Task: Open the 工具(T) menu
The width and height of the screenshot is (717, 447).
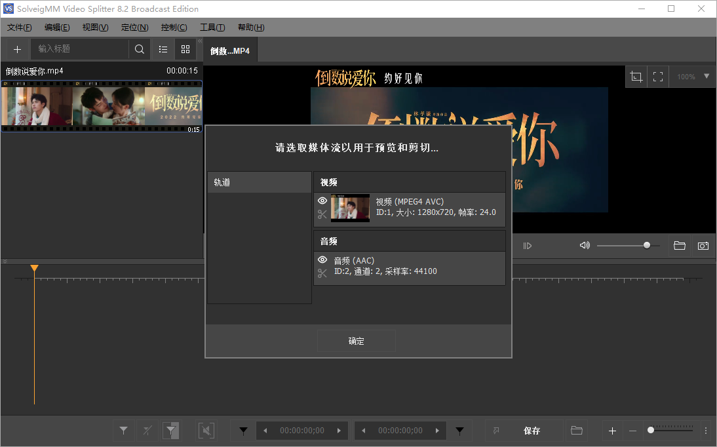Action: pos(212,27)
